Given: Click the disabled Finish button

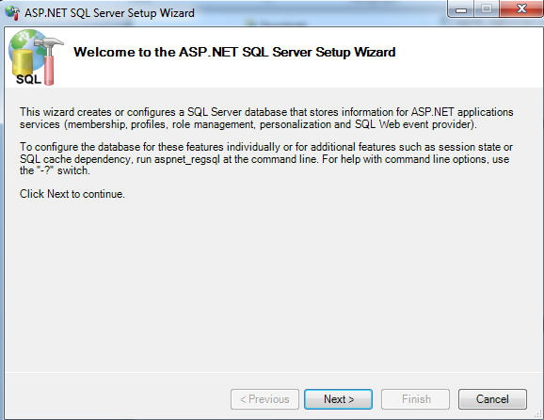Looking at the screenshot, I should click(416, 399).
